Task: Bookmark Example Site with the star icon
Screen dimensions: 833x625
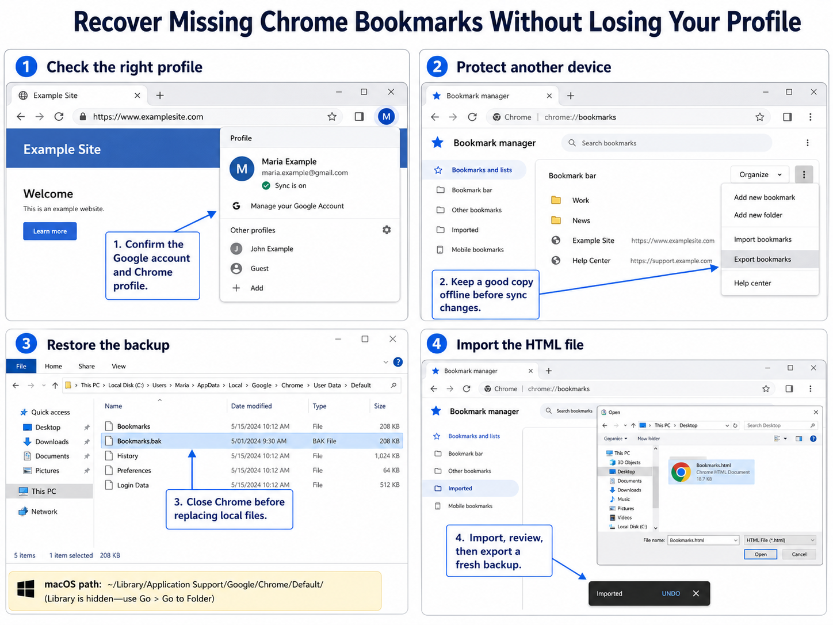Action: [332, 117]
